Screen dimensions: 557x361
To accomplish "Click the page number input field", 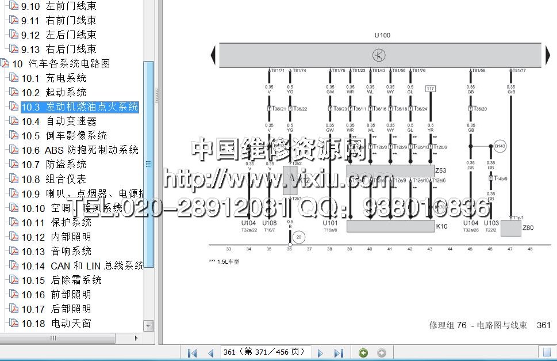I will tap(266, 352).
